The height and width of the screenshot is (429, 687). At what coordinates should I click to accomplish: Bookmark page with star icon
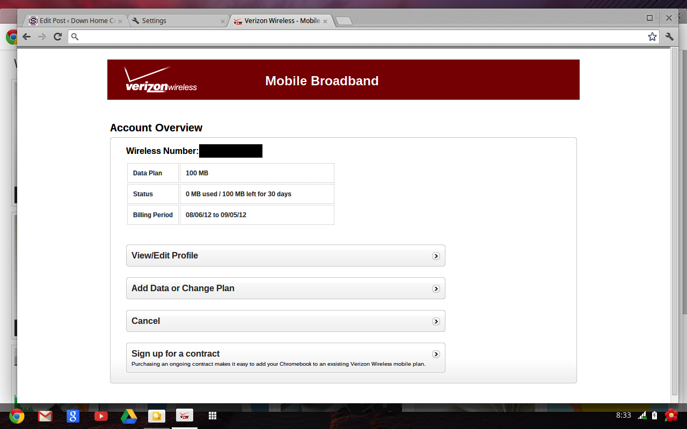pyautogui.click(x=652, y=36)
